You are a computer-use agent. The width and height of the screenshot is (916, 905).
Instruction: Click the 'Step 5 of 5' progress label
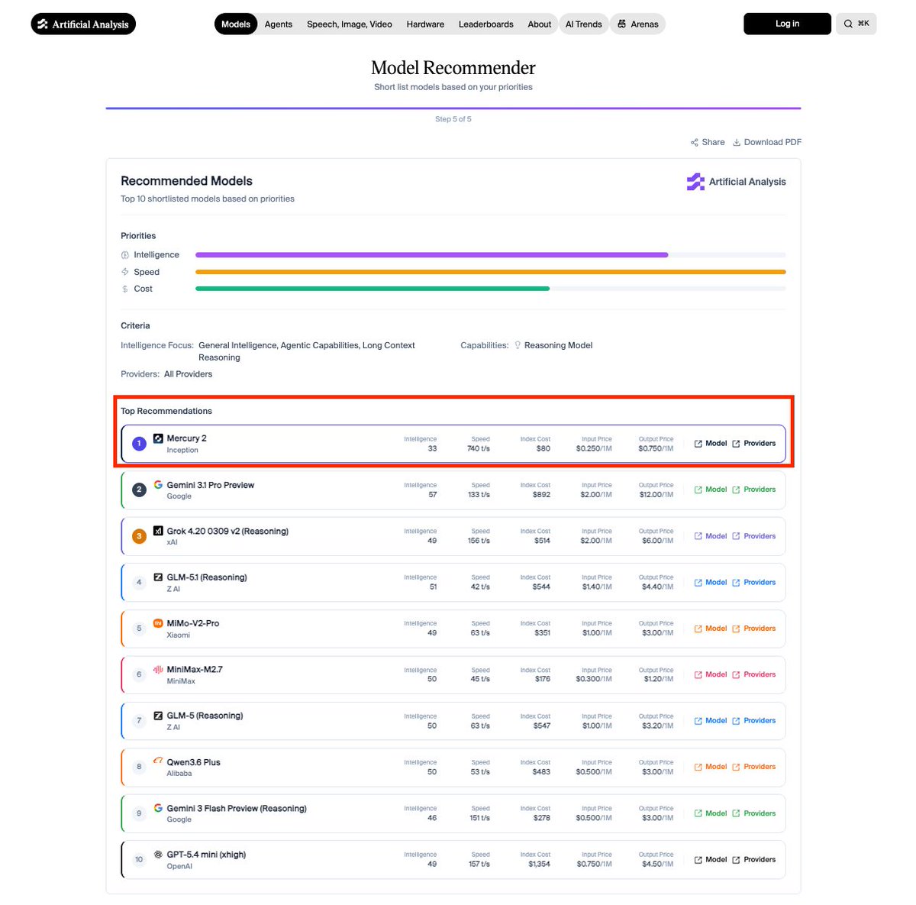click(453, 119)
